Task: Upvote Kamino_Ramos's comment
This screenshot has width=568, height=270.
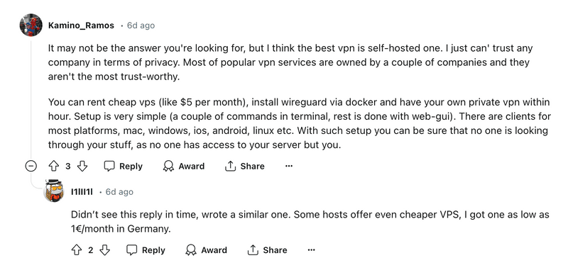Action: (54, 167)
